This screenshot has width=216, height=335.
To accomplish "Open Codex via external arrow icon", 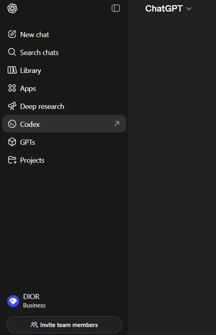I will (117, 124).
